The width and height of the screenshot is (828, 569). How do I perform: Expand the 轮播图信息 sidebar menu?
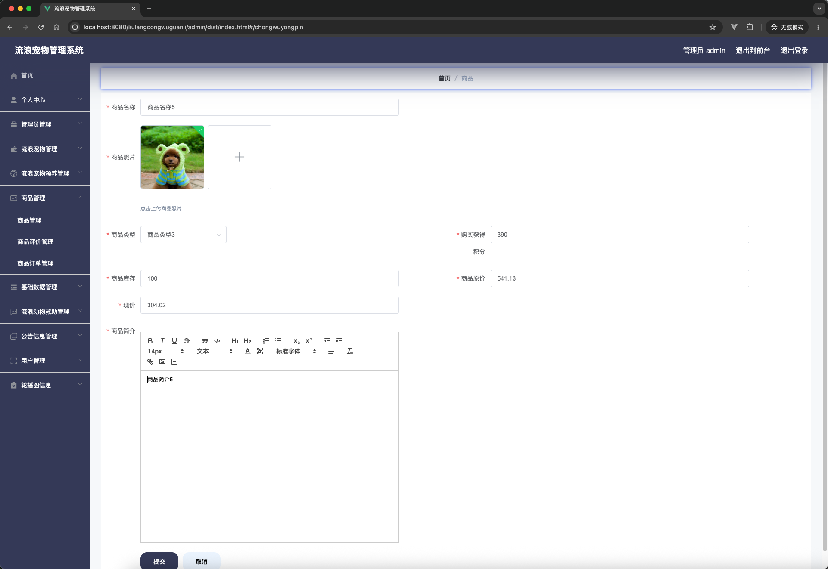(45, 385)
